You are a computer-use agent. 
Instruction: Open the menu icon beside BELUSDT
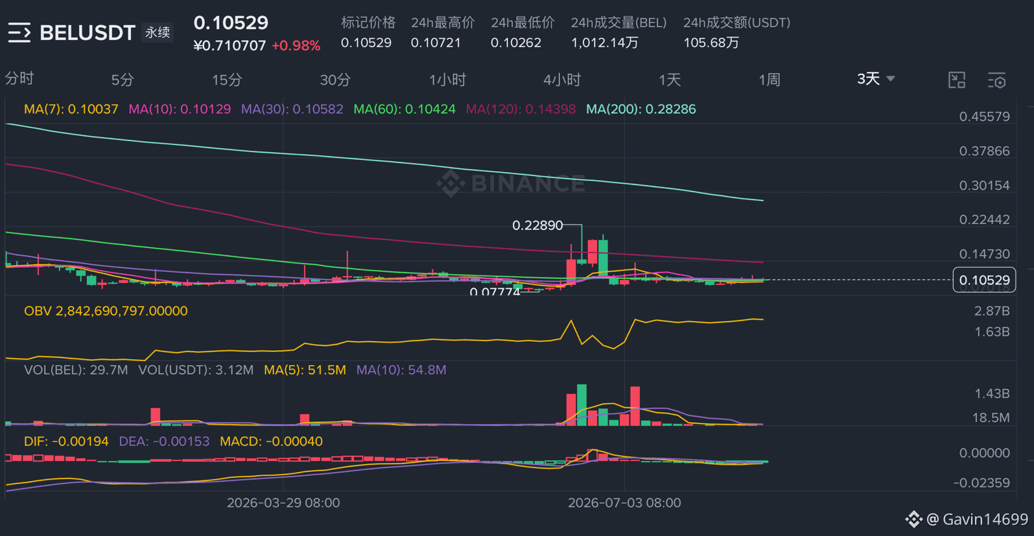[x=19, y=32]
